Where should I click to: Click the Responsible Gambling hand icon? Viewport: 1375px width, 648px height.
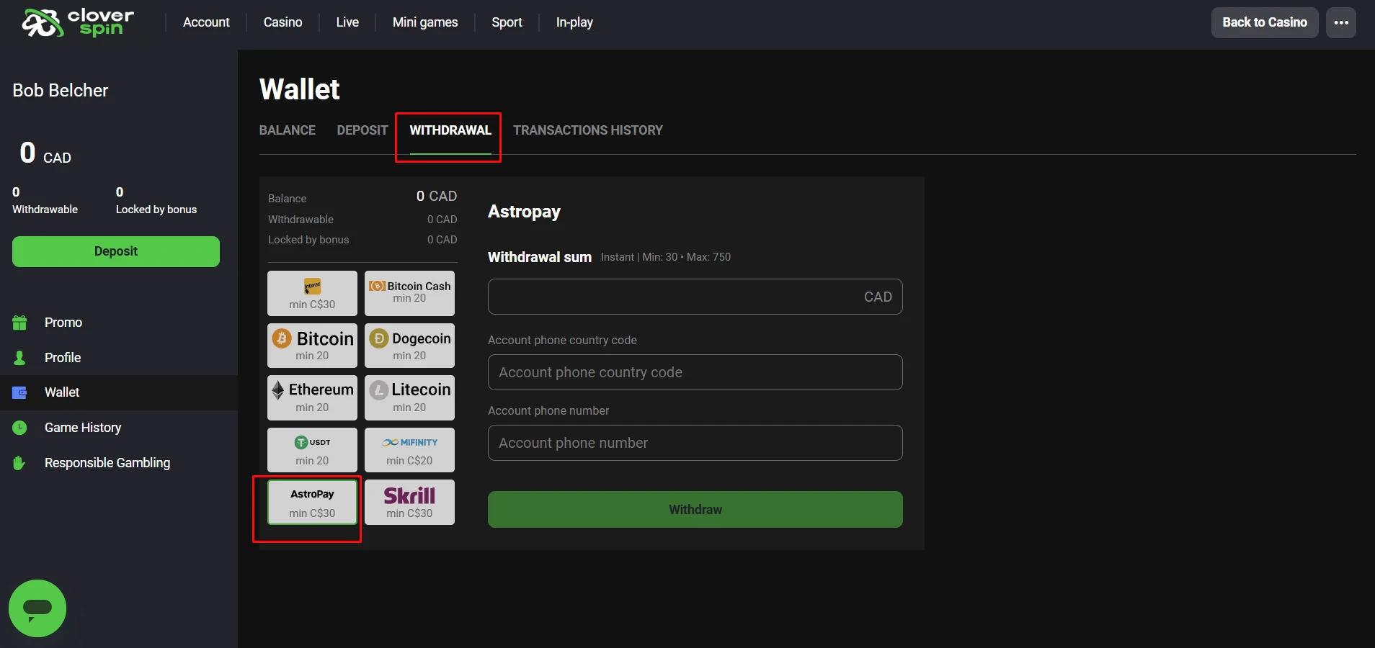click(x=19, y=463)
